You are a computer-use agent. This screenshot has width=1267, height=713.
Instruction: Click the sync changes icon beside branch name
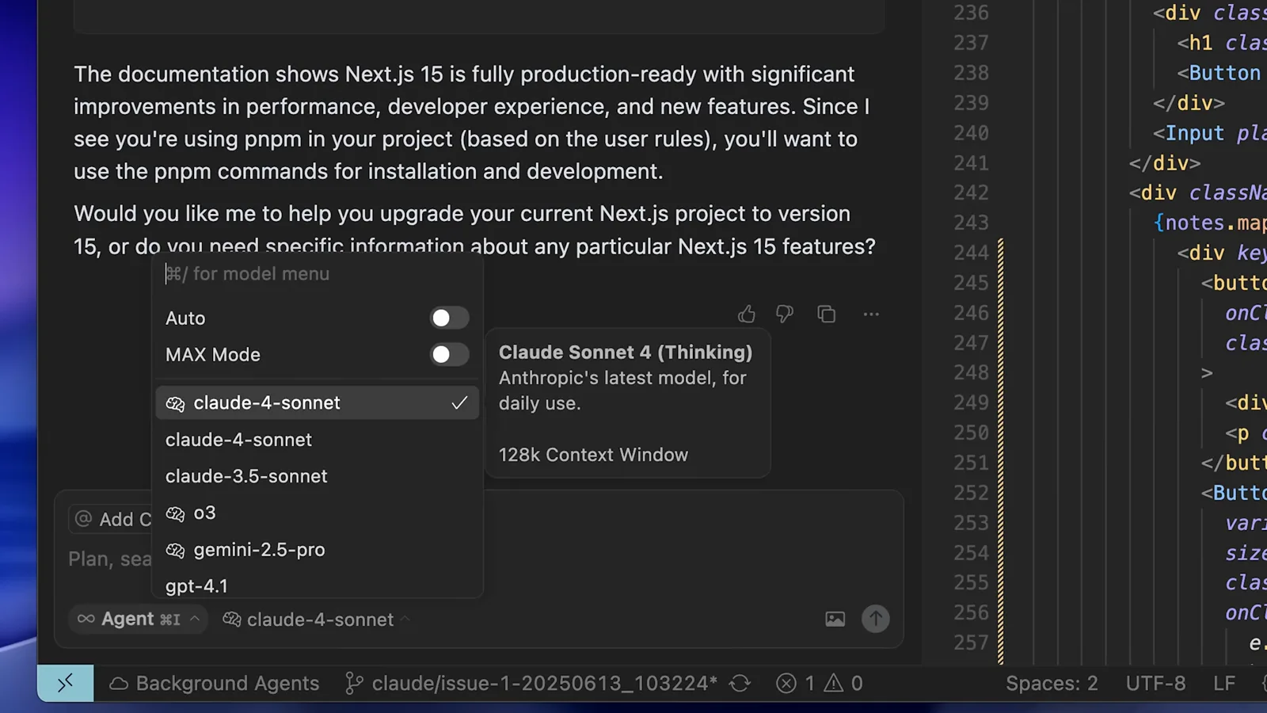[740, 683]
